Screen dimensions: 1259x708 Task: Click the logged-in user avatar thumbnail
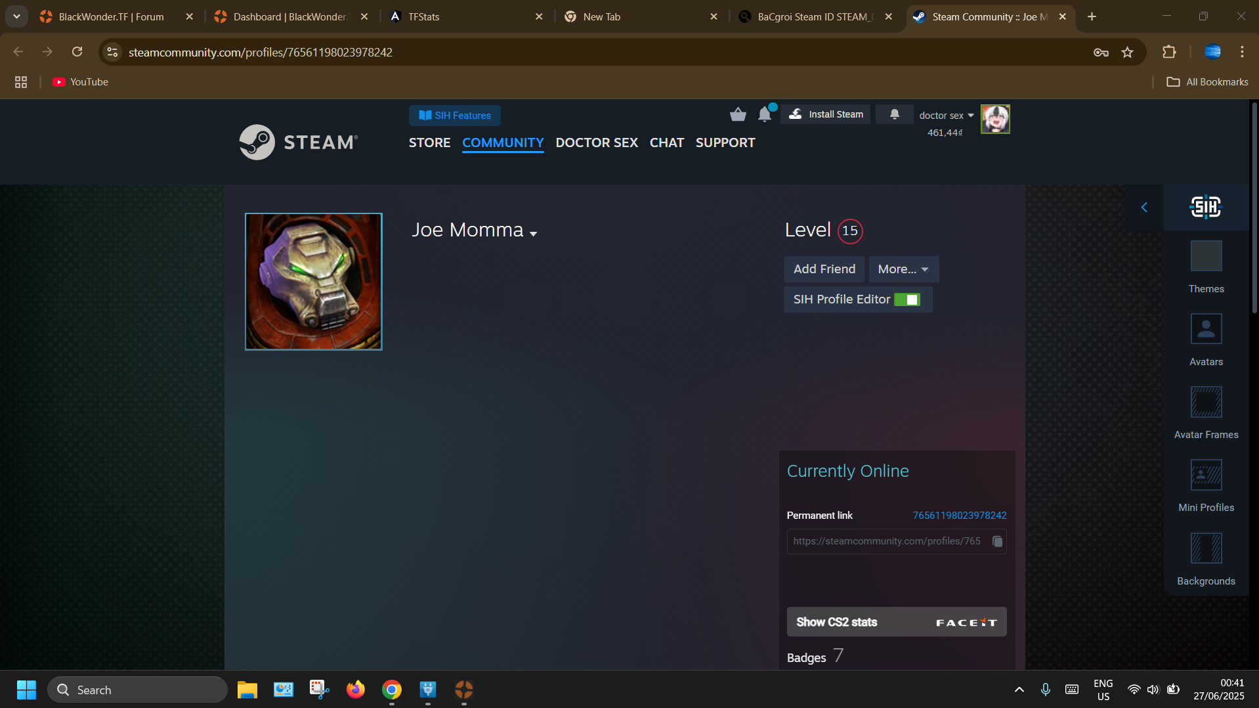[x=995, y=119]
